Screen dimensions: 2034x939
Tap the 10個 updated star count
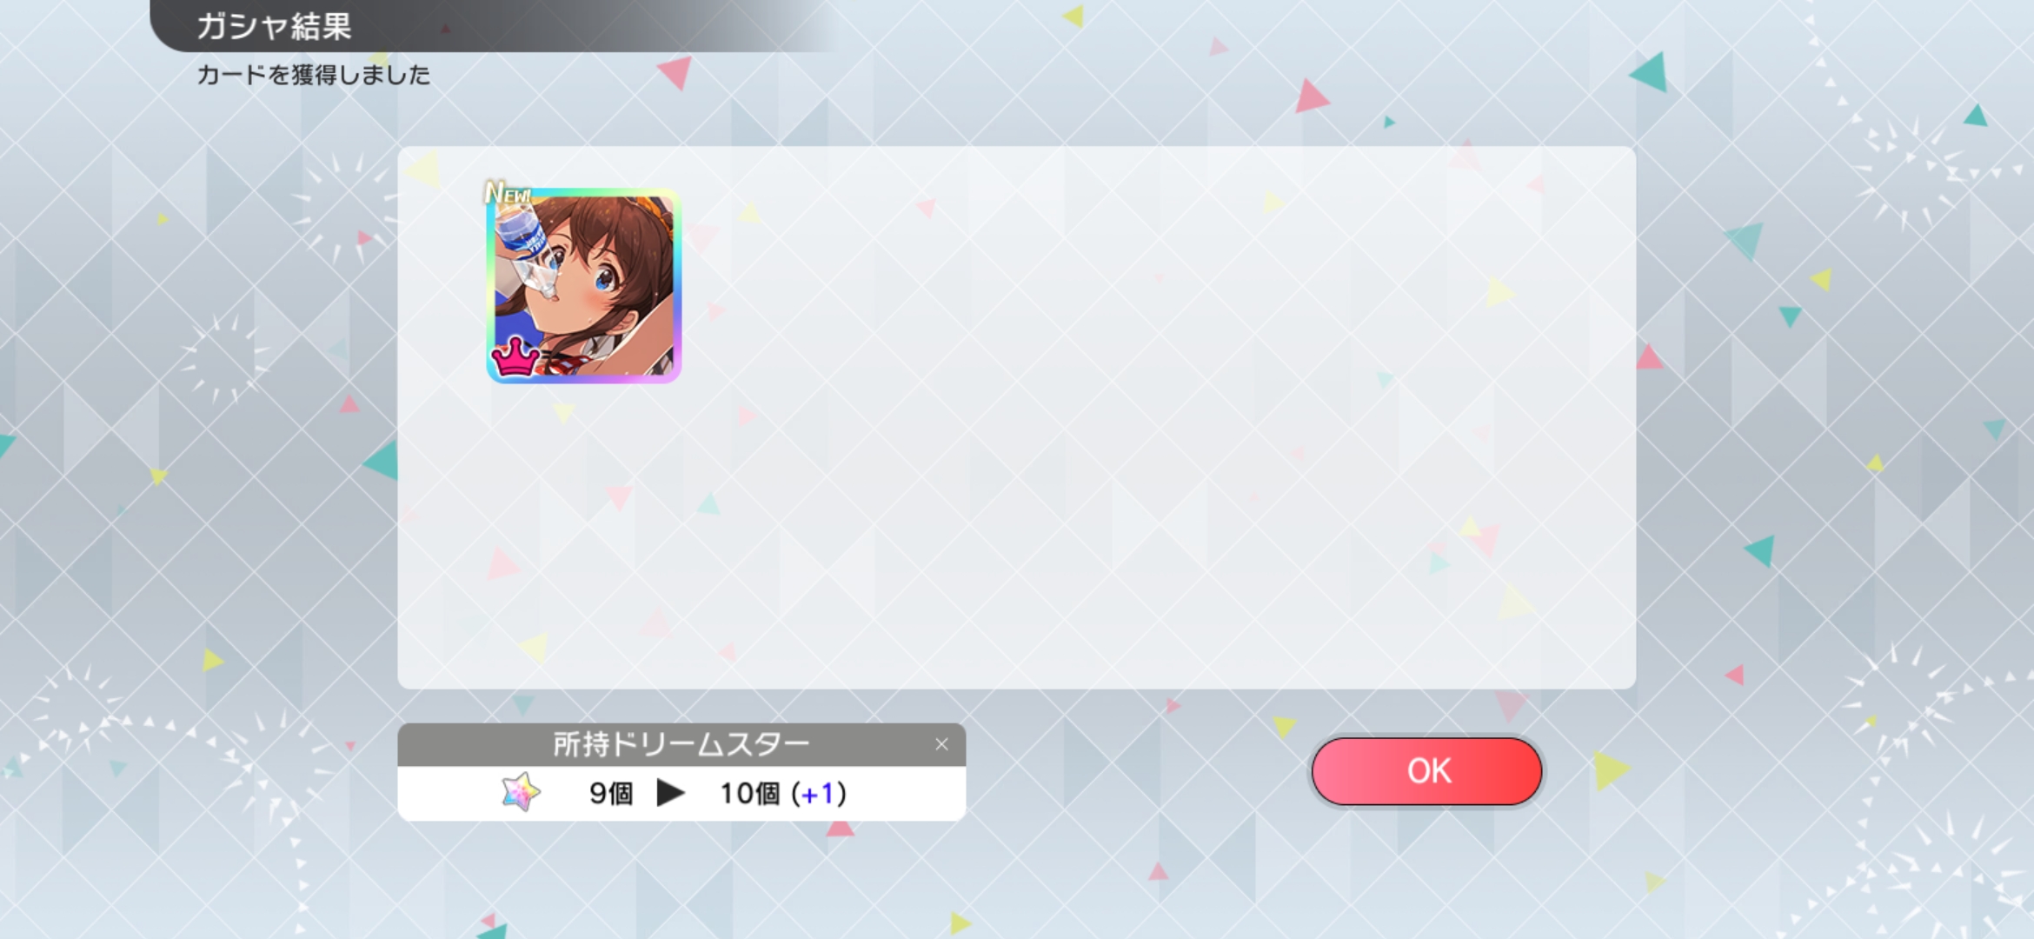(x=749, y=793)
